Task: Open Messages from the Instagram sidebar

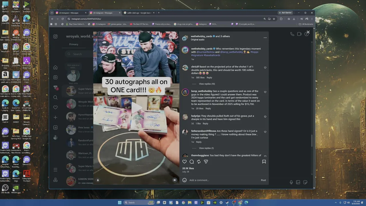Action: click(x=55, y=88)
